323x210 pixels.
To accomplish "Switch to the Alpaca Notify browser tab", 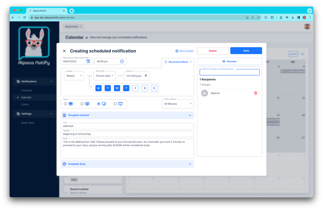I will pos(46,11).
